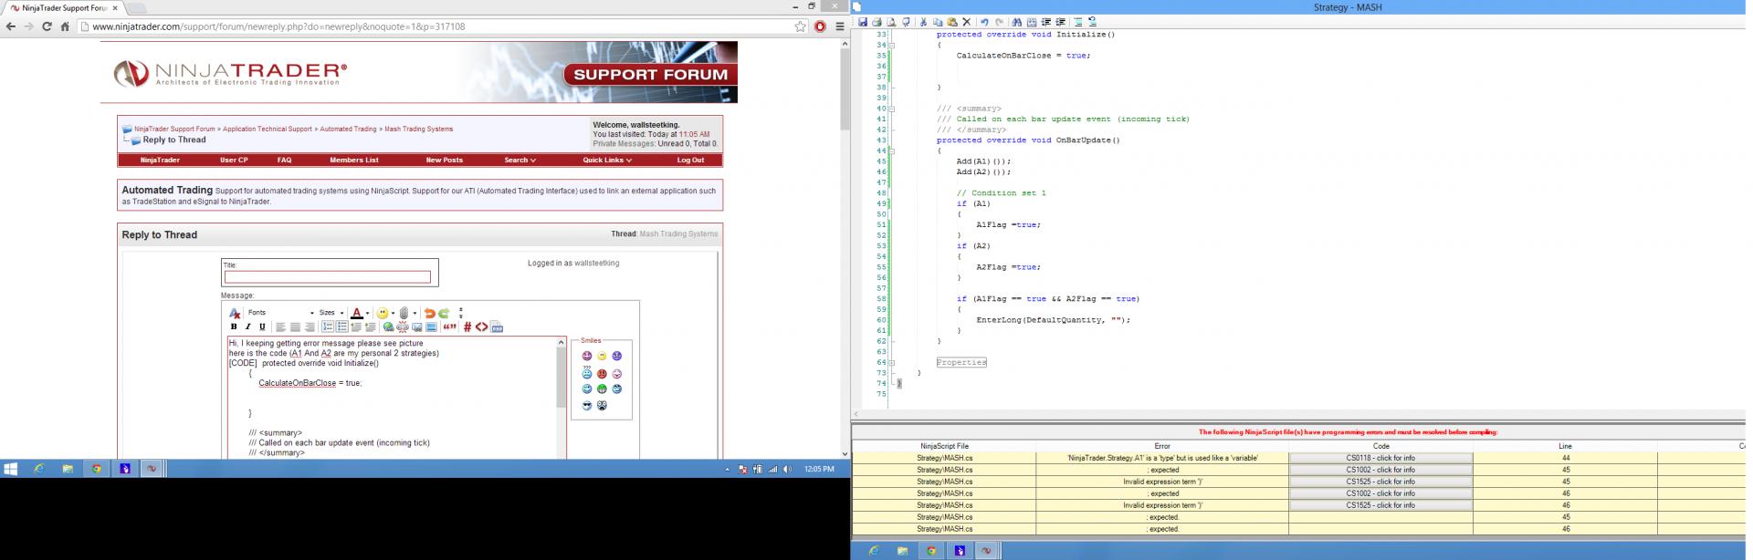Collapse the Initialize method at line 34
The image size is (1753, 560).
tap(892, 45)
